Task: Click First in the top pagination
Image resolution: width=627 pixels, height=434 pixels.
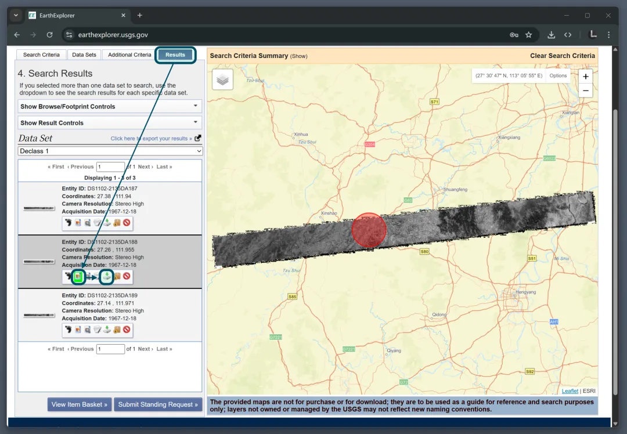Action: coord(56,167)
